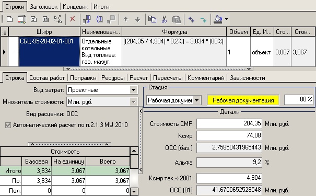Collapse the upper grid splitter bar

click(x=158, y=69)
